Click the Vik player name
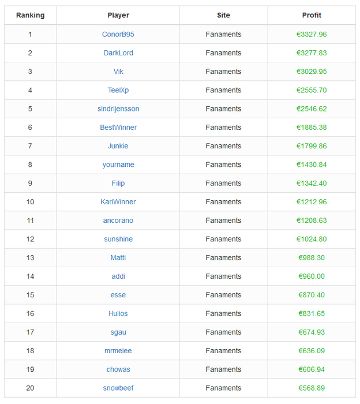The image size is (360, 404). click(118, 72)
